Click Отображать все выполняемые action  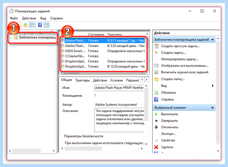coord(185,66)
